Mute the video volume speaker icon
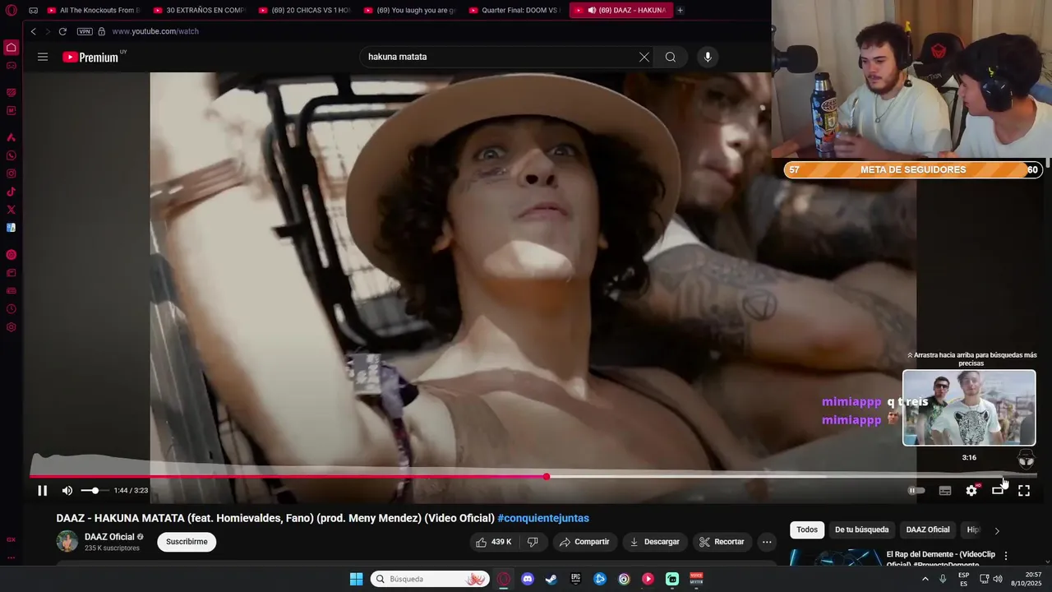This screenshot has height=592, width=1052. [x=67, y=491]
